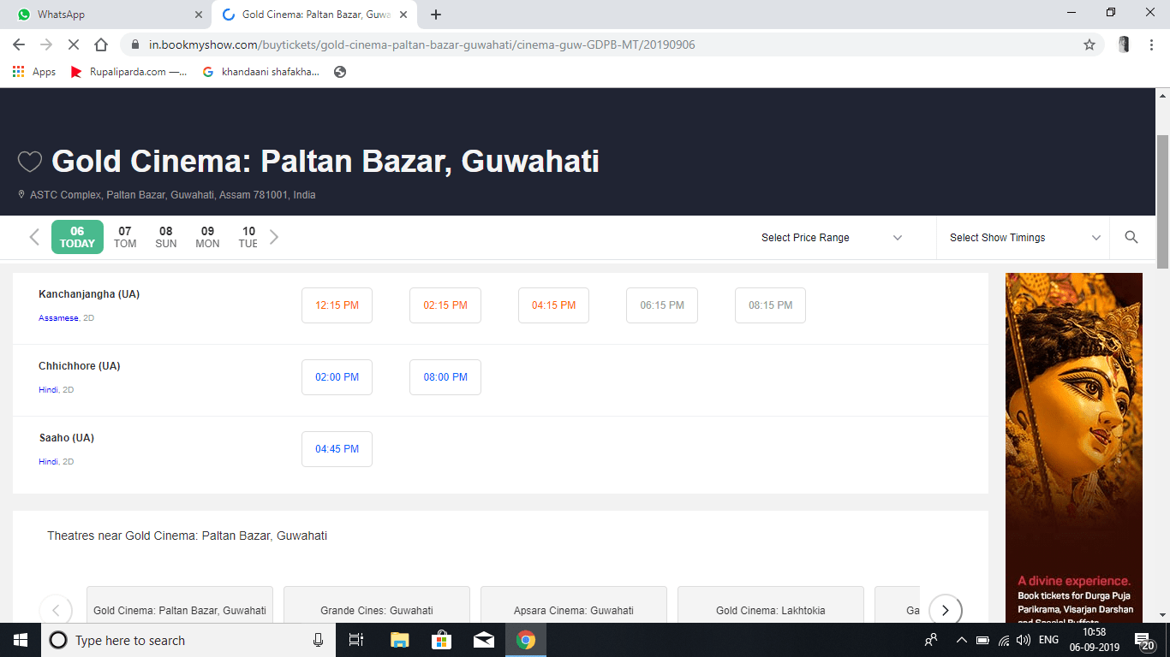The width and height of the screenshot is (1170, 657).
Task: Open the Grande Cines: Guwahati theatre card
Action: point(377,605)
